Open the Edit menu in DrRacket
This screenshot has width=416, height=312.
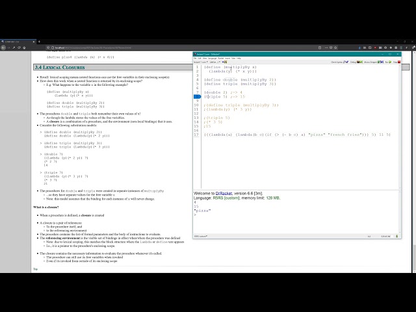[x=200, y=58]
